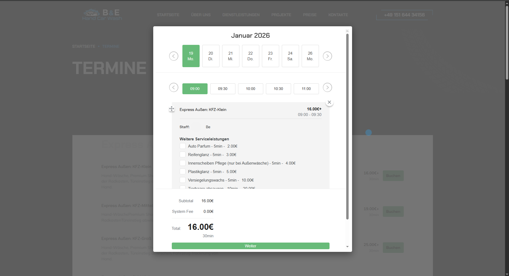Image resolution: width=509 pixels, height=276 pixels.
Task: Click the B&E Hand Car Wash logo
Action: click(102, 15)
